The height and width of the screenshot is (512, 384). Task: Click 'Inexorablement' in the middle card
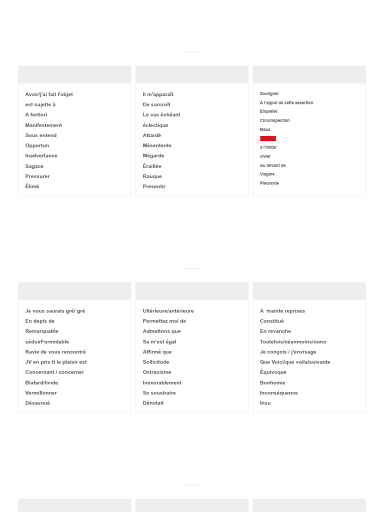coord(162,382)
